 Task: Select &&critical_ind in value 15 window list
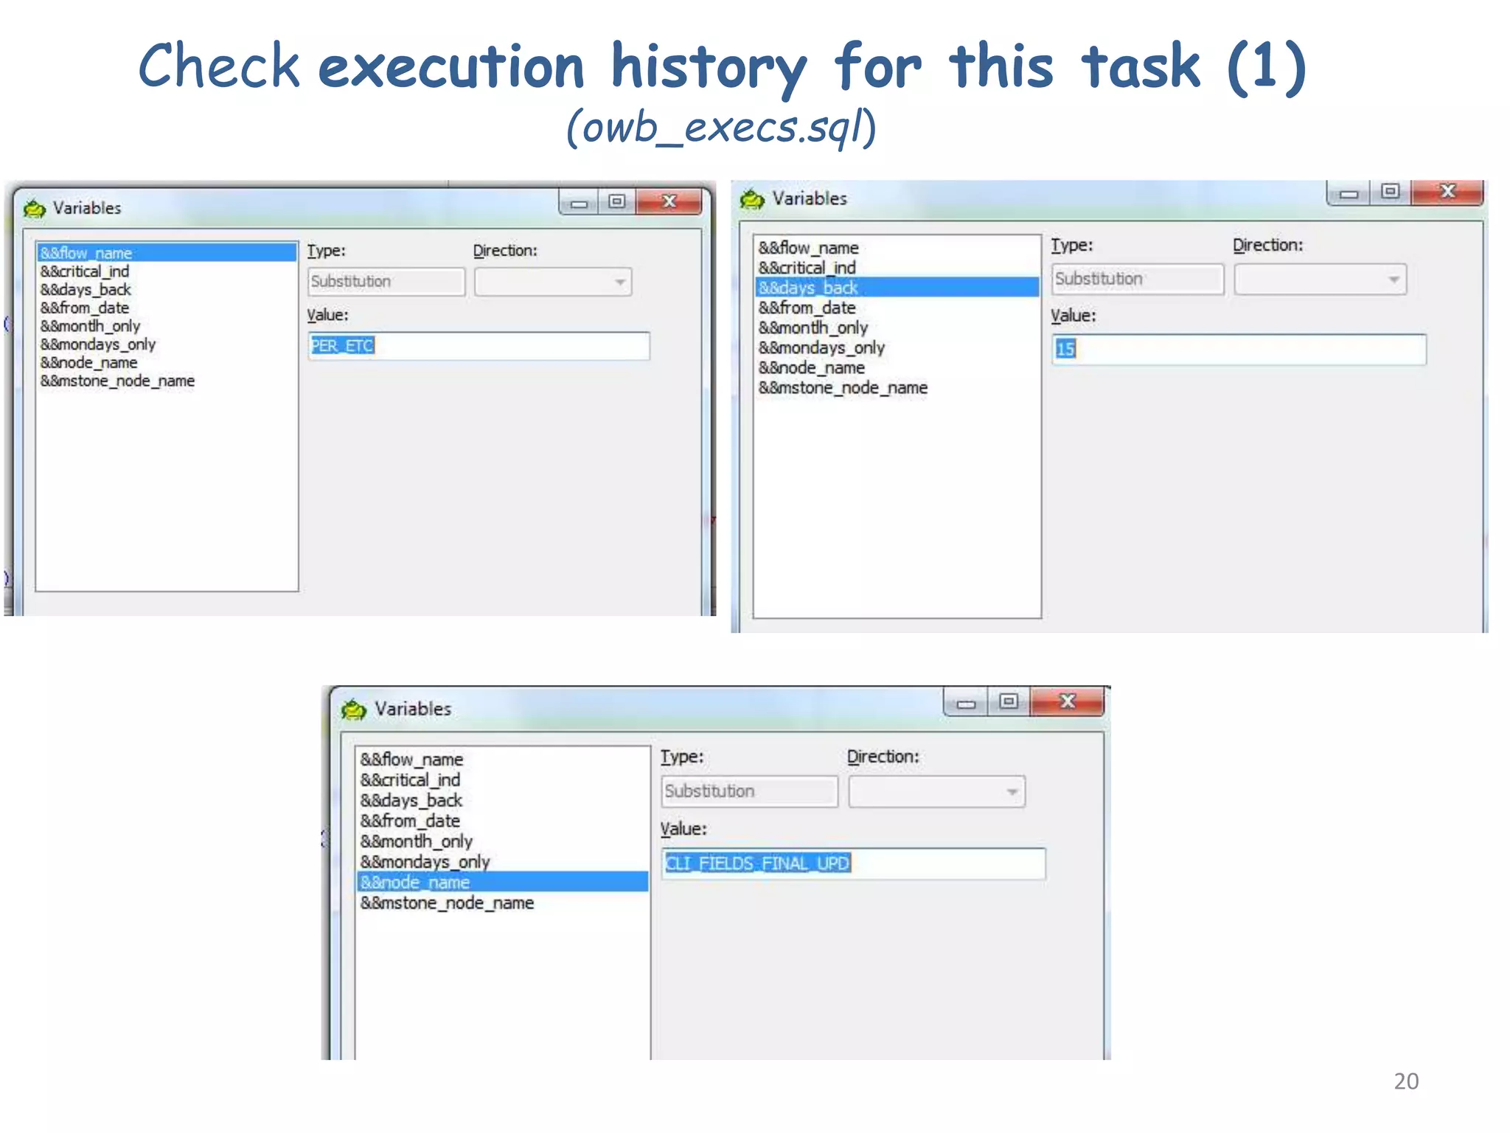point(807,268)
